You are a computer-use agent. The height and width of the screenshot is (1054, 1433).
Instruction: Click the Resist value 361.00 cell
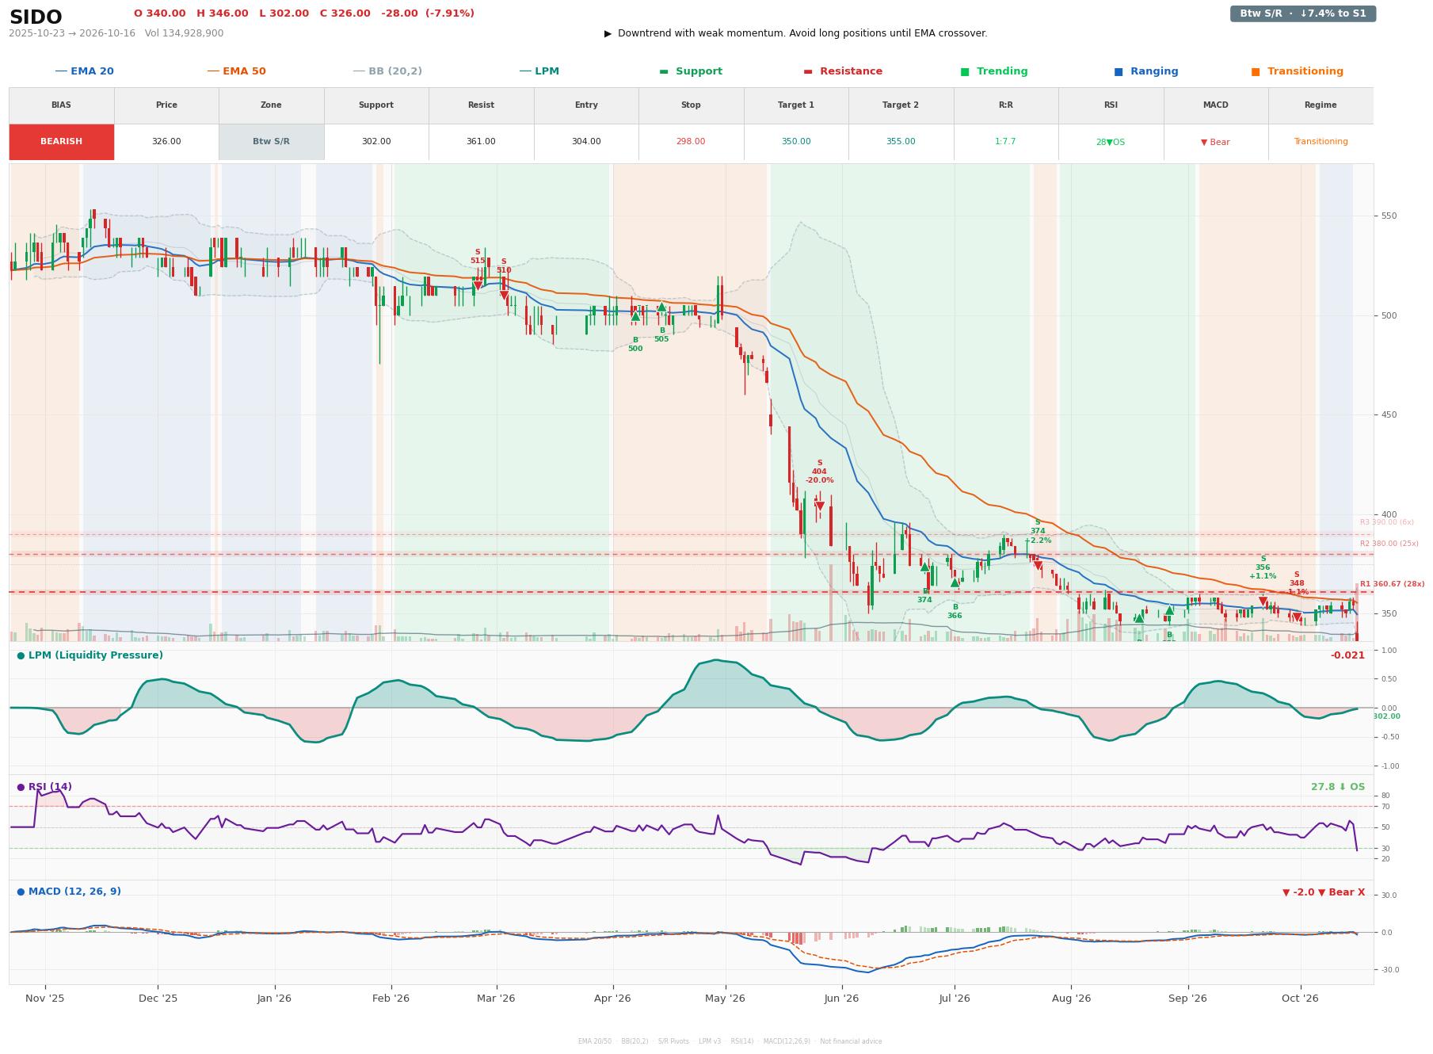[481, 142]
